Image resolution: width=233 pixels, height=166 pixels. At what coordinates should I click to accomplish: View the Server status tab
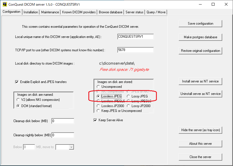134,12
